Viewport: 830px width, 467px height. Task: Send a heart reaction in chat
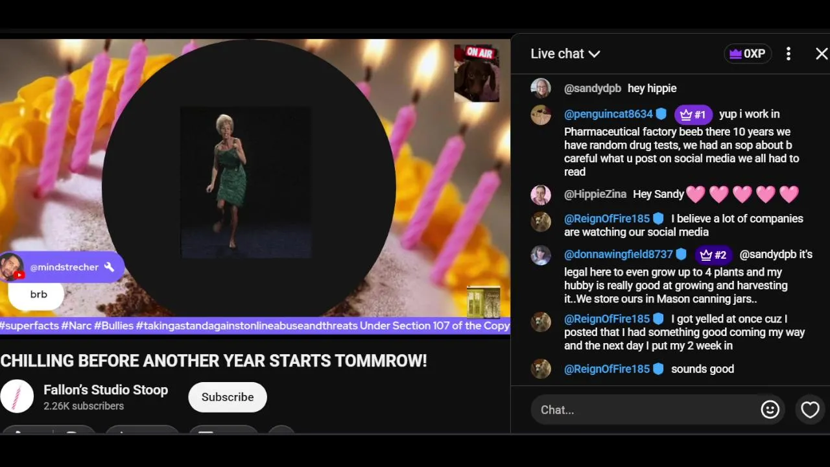810,410
